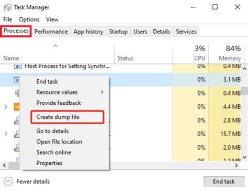Screen dimensions: 248x193
Task: Select Open file location in context menu
Action: pos(59,142)
